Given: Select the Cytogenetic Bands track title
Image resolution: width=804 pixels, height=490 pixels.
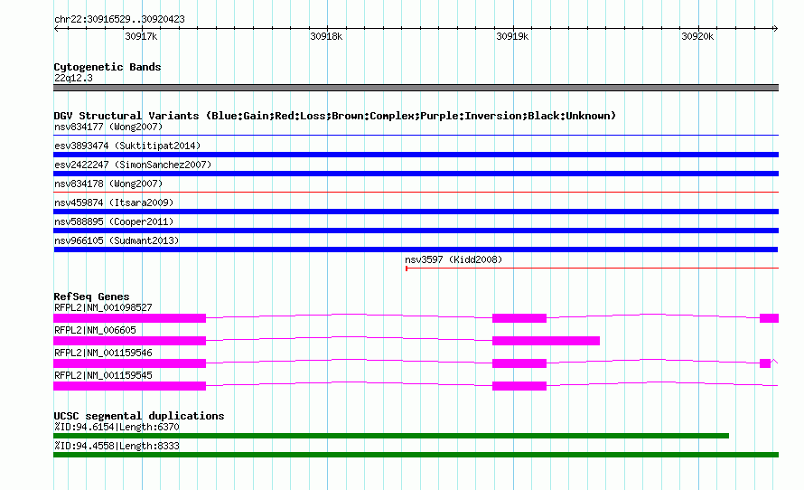Looking at the screenshot, I should (x=108, y=67).
